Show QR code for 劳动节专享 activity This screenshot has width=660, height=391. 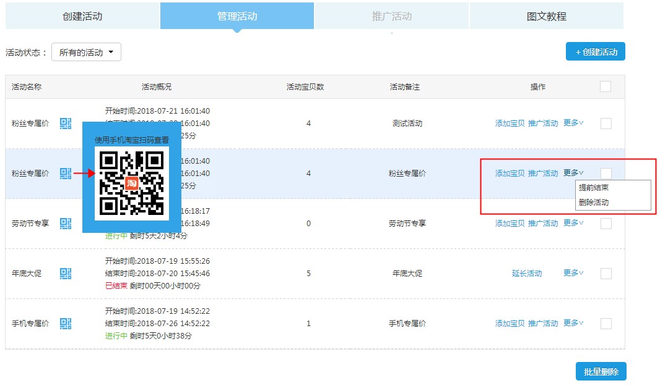click(x=65, y=223)
